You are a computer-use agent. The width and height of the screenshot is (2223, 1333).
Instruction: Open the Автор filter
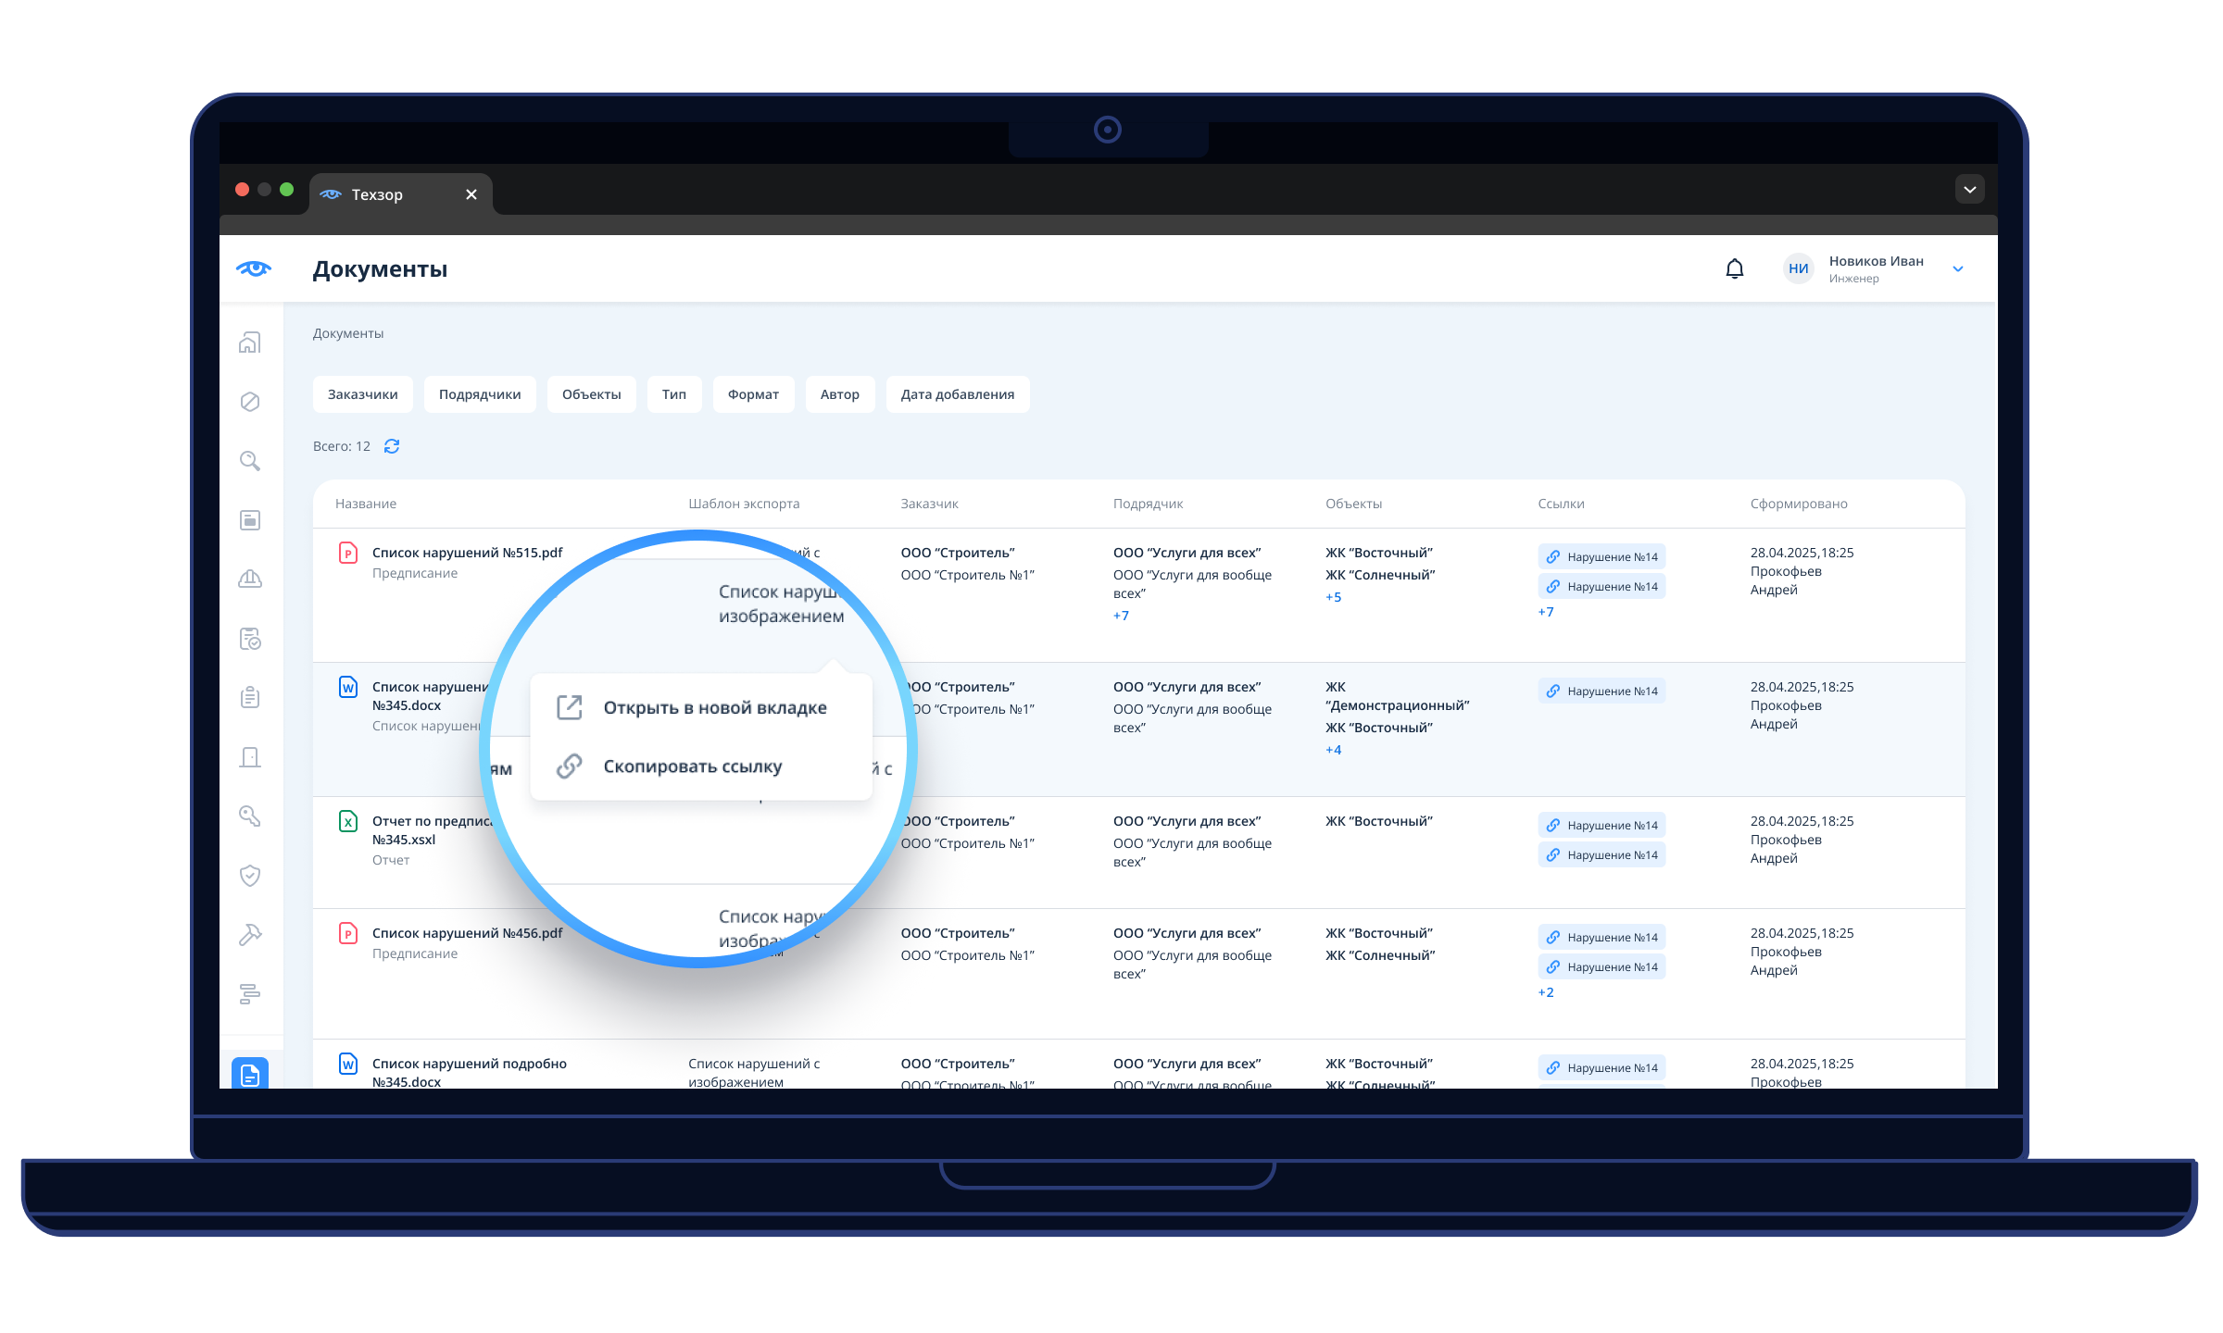tap(840, 394)
